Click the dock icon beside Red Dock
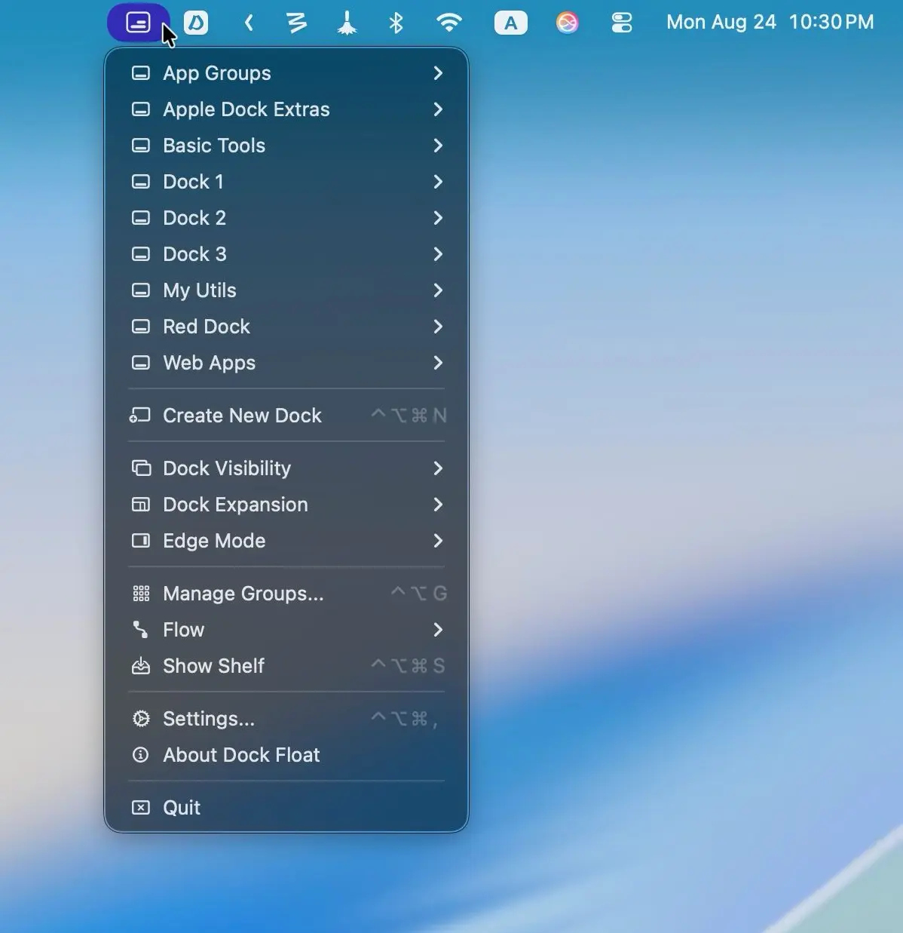This screenshot has height=933, width=903. 141,327
